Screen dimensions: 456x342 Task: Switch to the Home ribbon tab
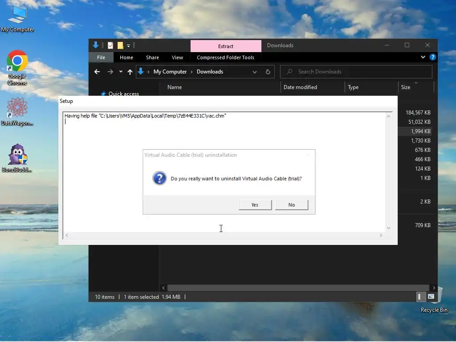(126, 57)
